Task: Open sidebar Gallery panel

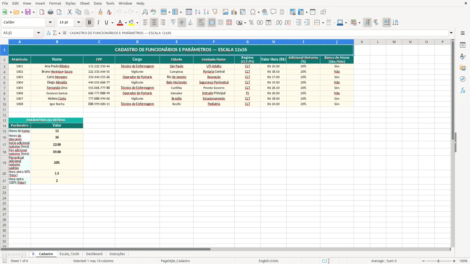Action: tap(463, 68)
